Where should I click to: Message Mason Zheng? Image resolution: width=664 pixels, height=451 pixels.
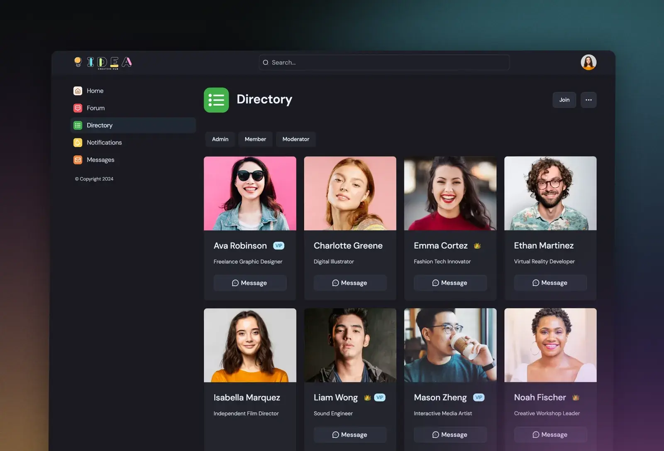pyautogui.click(x=450, y=434)
